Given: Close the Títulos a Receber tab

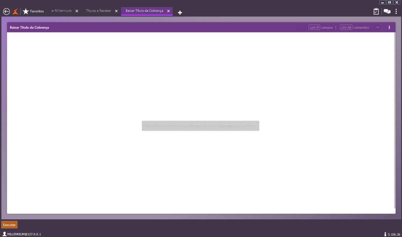Looking at the screenshot, I should coord(116,11).
